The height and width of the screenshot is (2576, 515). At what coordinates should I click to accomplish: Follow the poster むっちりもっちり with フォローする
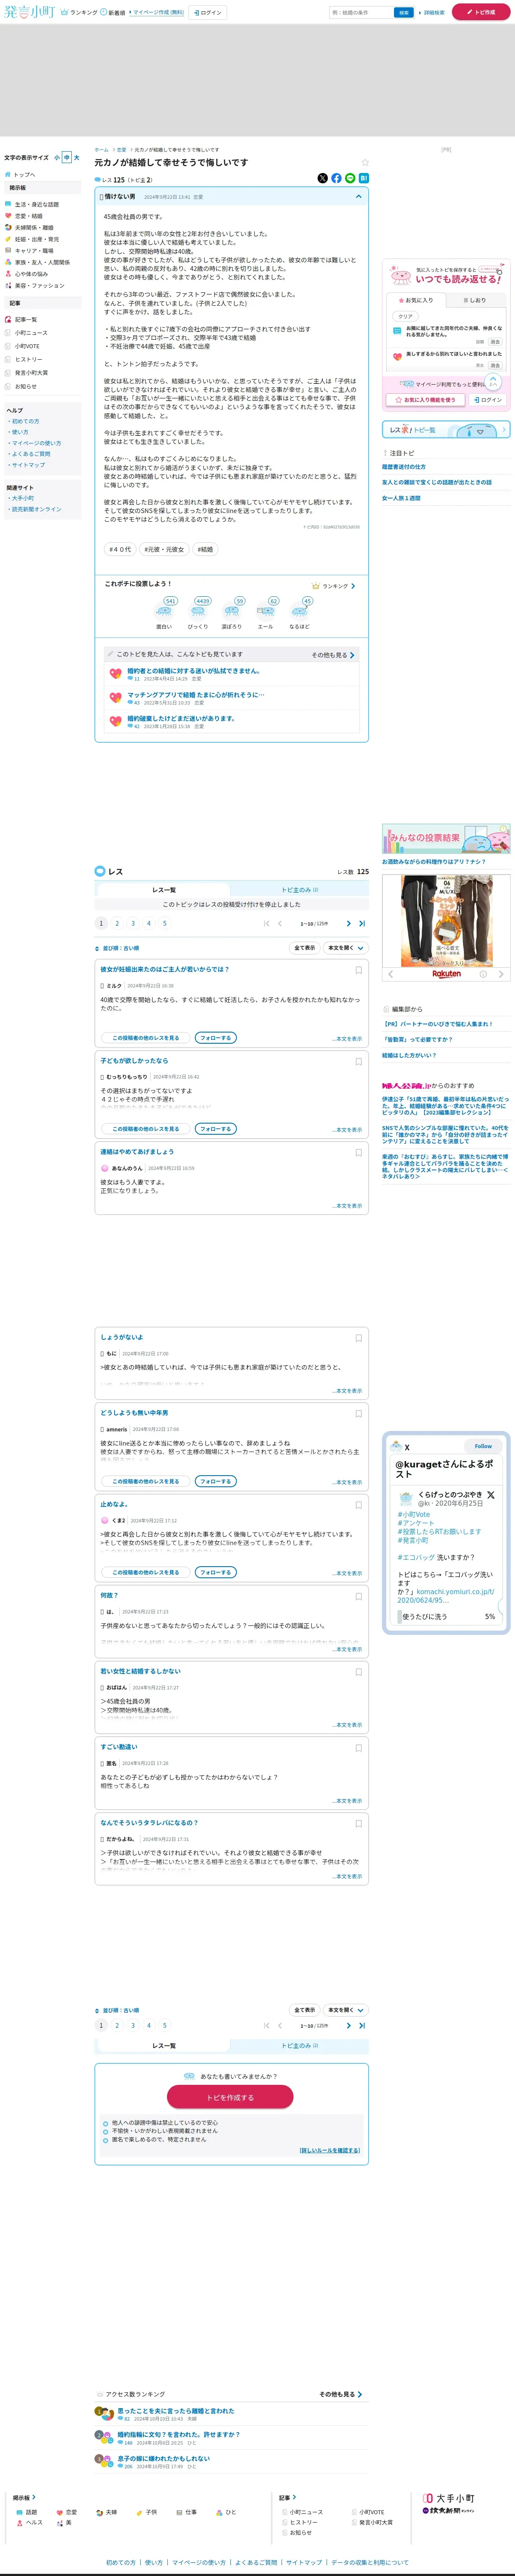coord(216,1129)
